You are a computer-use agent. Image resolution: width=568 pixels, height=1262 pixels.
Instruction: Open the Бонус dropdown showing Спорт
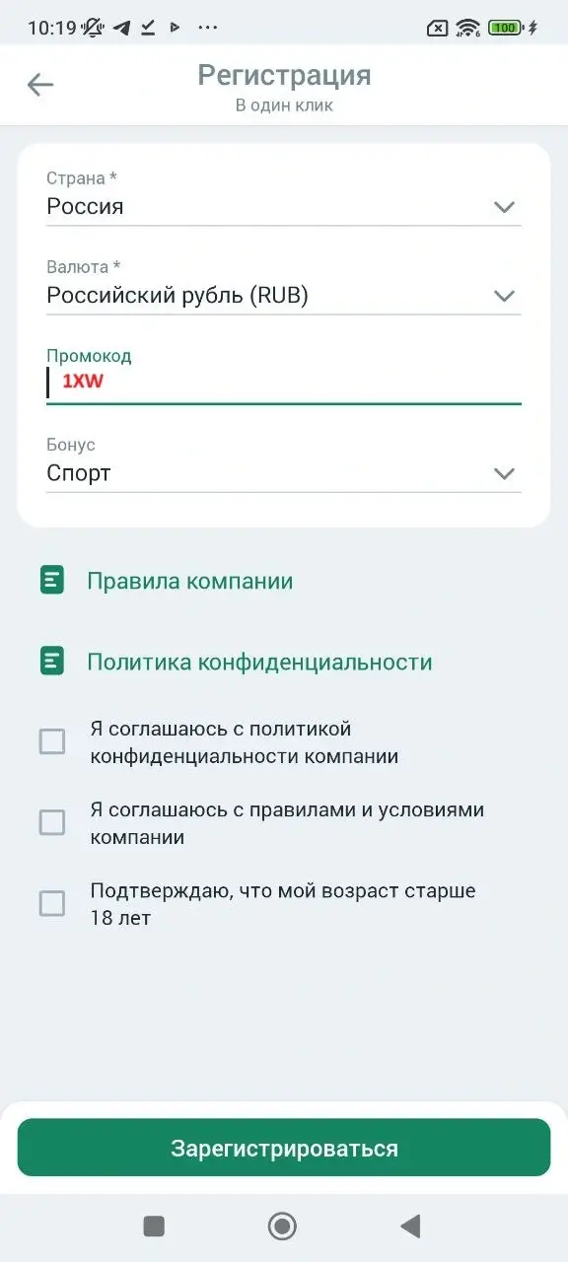point(504,473)
